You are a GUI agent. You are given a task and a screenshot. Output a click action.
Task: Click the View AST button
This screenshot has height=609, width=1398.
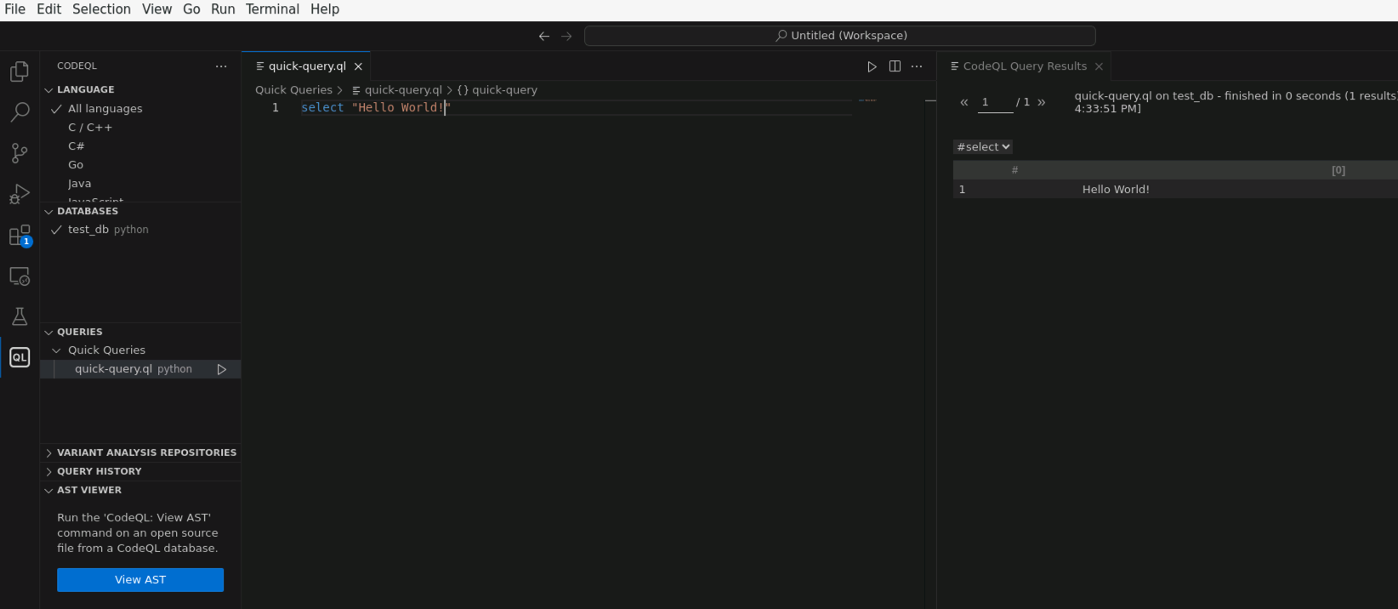tap(140, 580)
